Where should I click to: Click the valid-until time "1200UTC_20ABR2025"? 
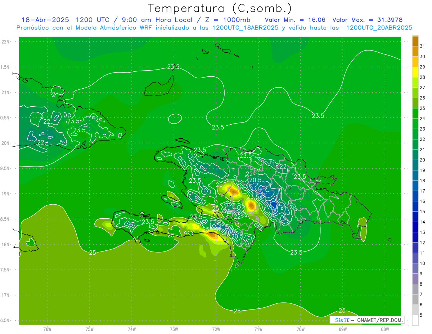[379, 28]
